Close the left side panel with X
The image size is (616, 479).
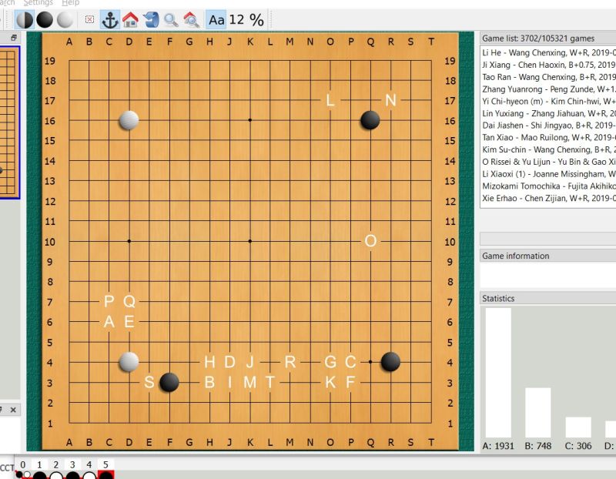(x=13, y=410)
